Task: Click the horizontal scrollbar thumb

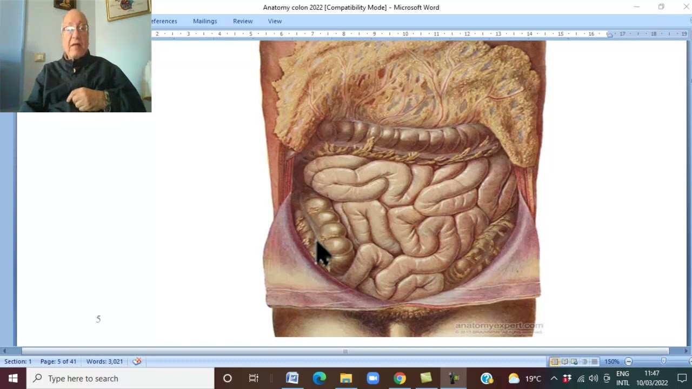Action: tap(345, 351)
